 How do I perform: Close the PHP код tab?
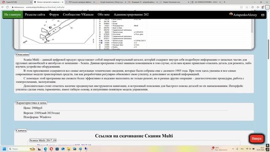[94, 2]
